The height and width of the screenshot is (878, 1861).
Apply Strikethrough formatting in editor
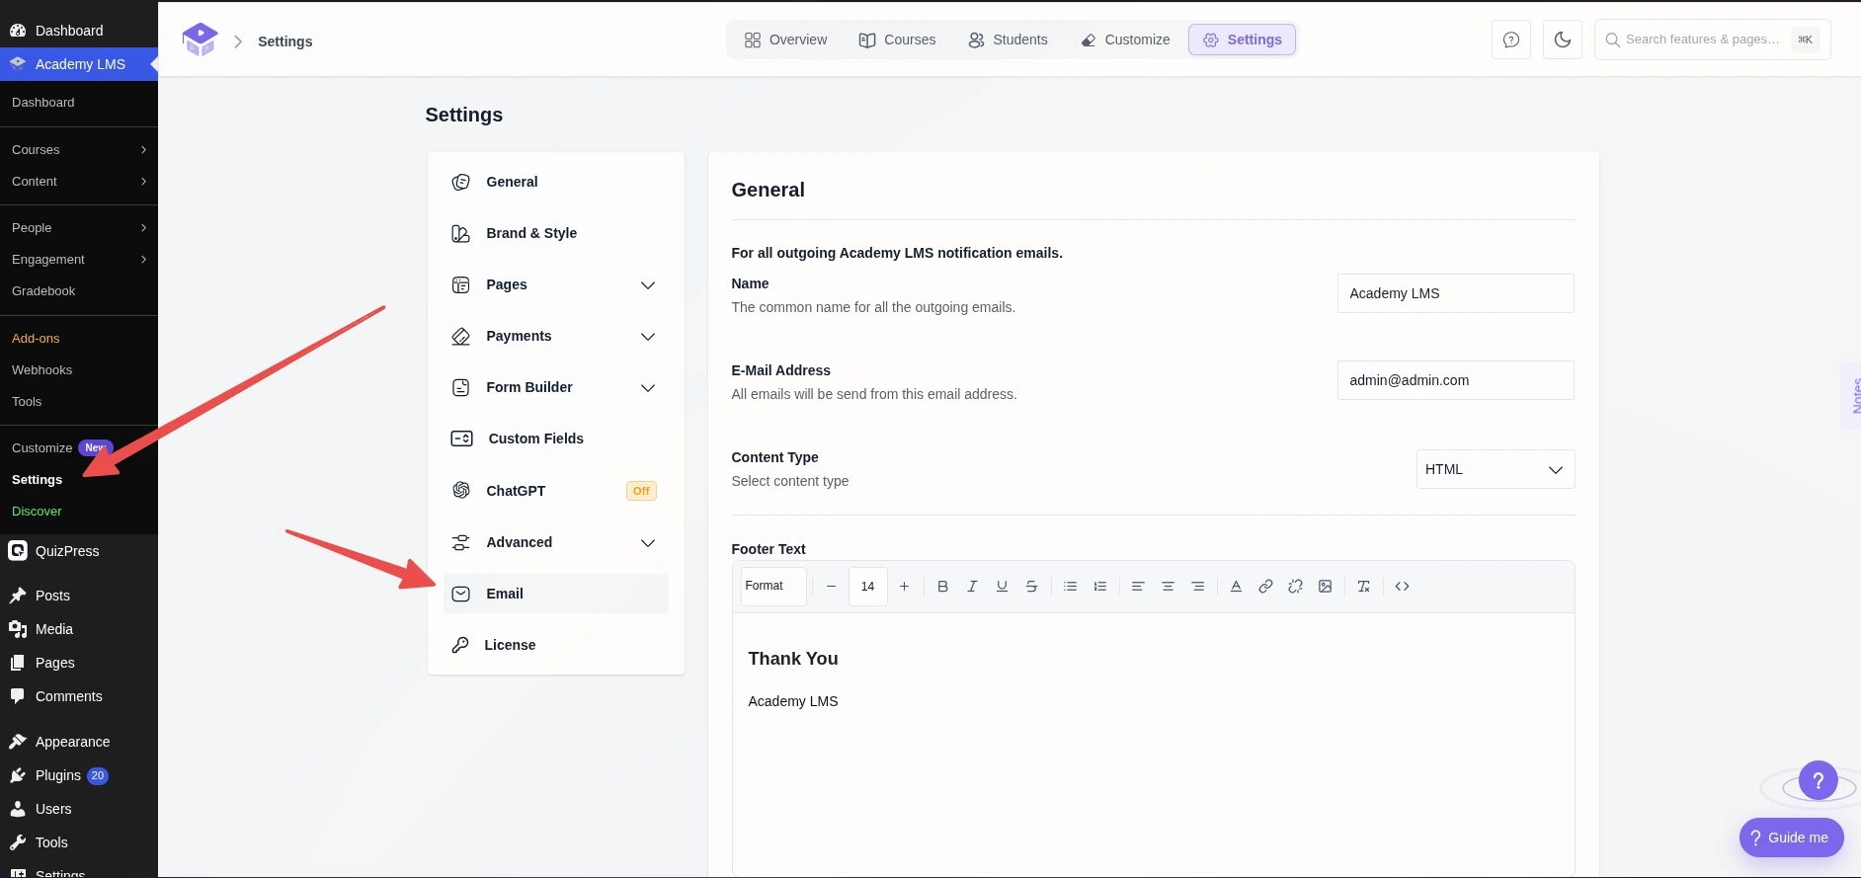click(1031, 587)
